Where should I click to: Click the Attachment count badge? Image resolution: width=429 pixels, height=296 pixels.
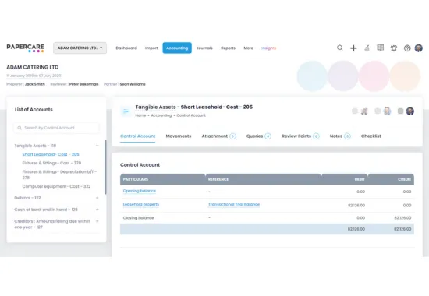(233, 136)
